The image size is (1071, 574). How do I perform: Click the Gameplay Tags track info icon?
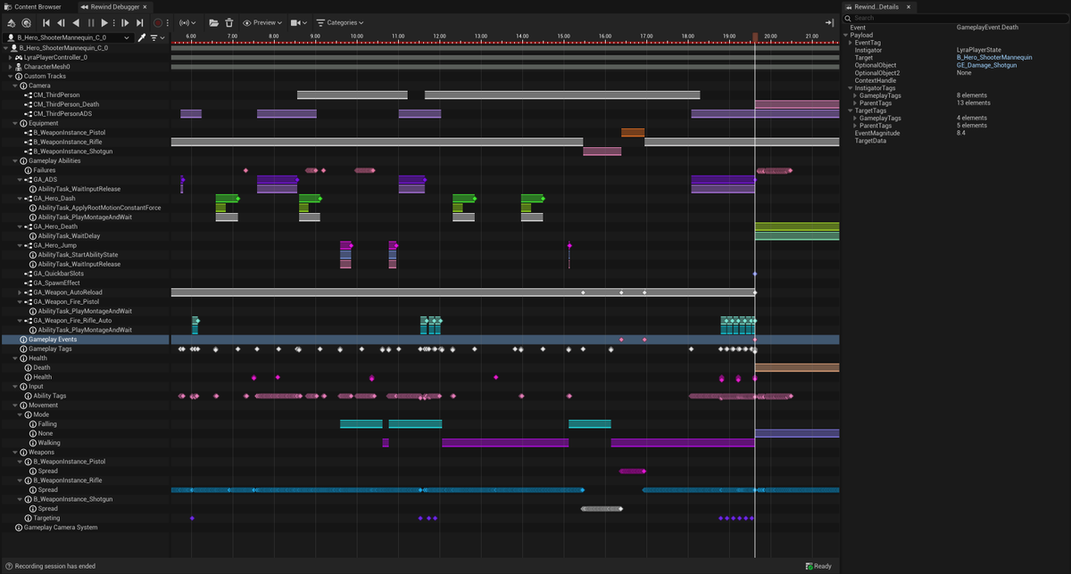click(23, 348)
